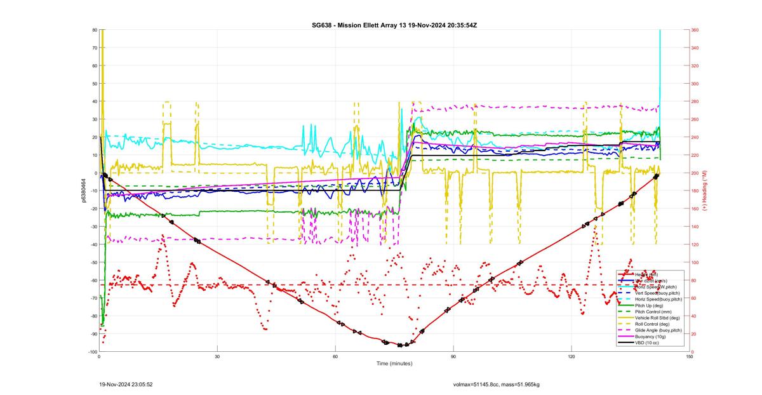
Task: Click the solid green line sample beside Pitch Up
Action: tap(626, 305)
